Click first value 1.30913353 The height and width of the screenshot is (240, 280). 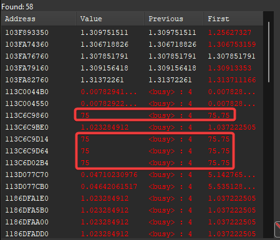(x=229, y=68)
